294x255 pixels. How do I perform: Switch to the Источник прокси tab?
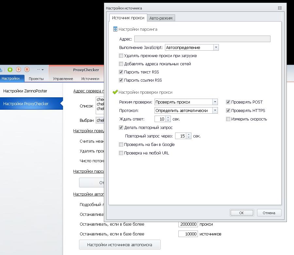(x=128, y=18)
